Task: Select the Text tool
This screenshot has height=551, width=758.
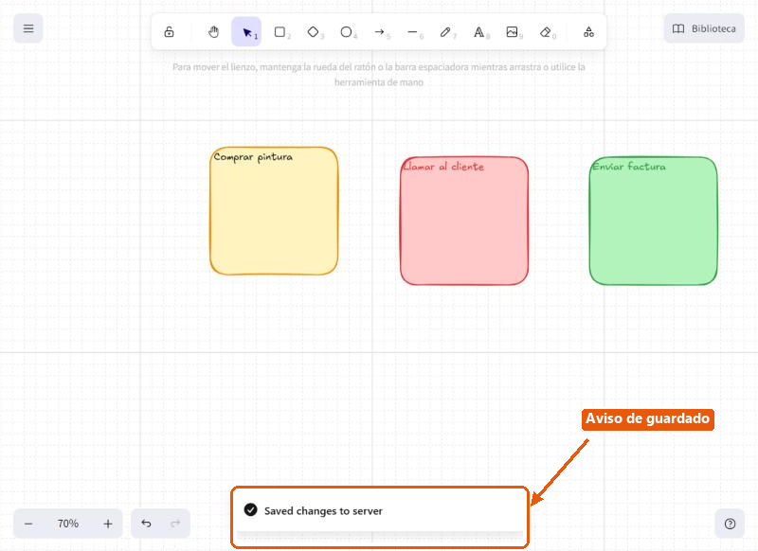Action: [x=478, y=32]
